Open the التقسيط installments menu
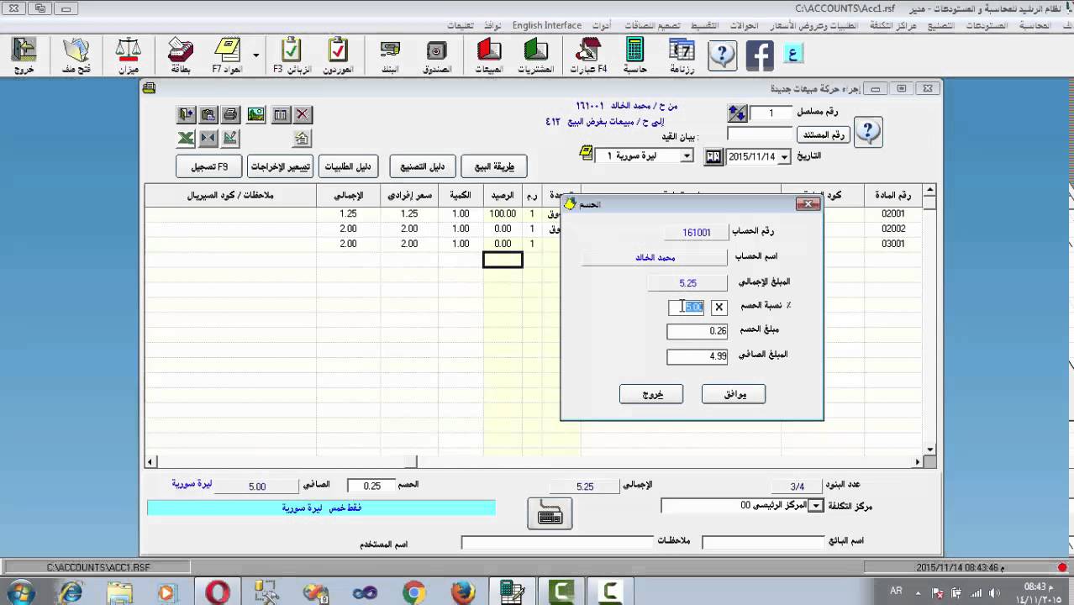The image size is (1074, 605). click(x=704, y=25)
